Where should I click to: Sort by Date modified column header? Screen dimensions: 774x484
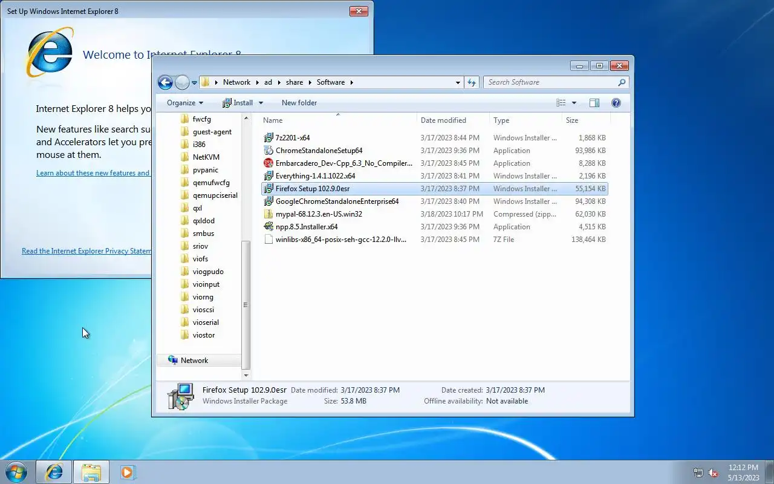pos(453,120)
